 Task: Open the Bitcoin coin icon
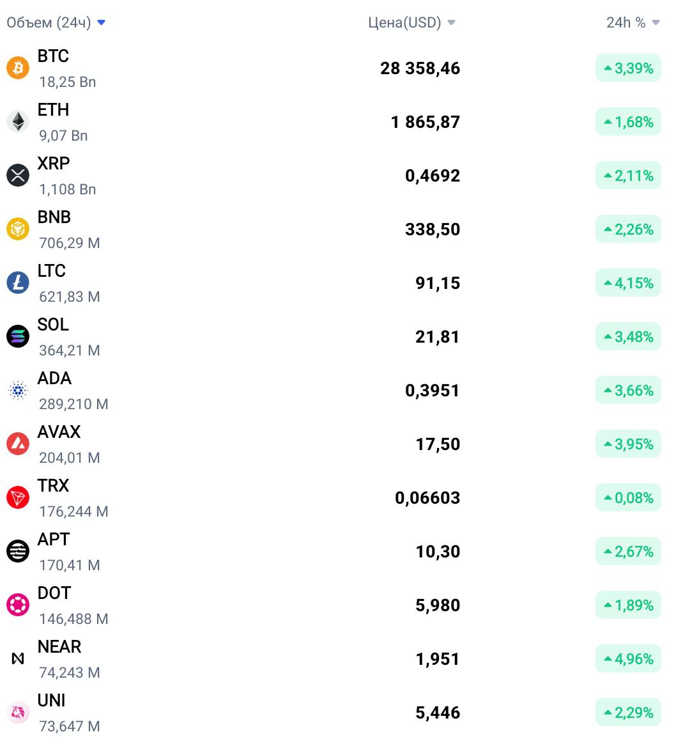pyautogui.click(x=18, y=68)
